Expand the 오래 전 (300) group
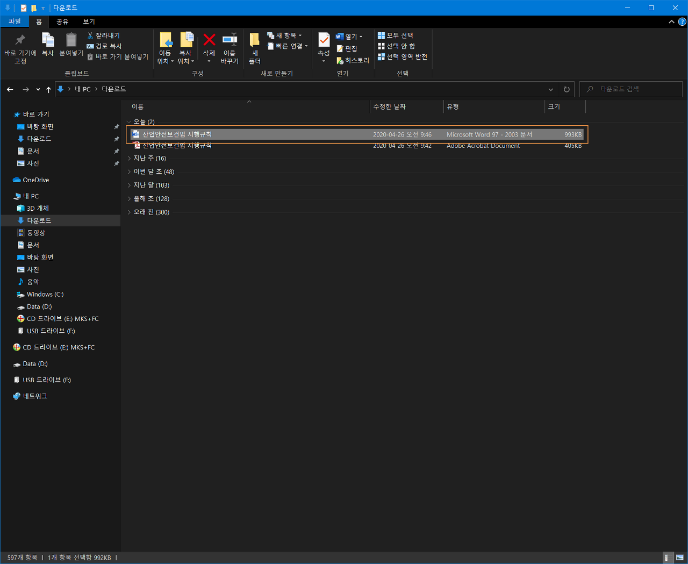Image resolution: width=688 pixels, height=564 pixels. pos(129,212)
